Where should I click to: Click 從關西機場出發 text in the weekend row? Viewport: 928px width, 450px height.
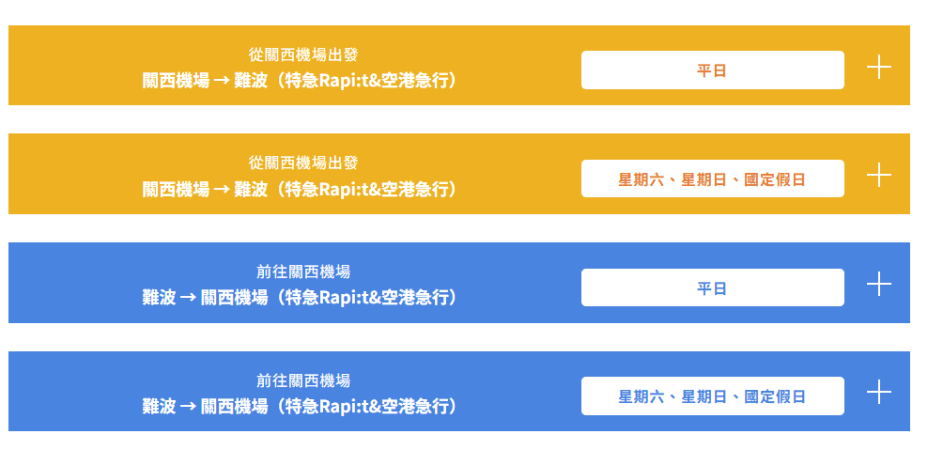[x=303, y=163]
